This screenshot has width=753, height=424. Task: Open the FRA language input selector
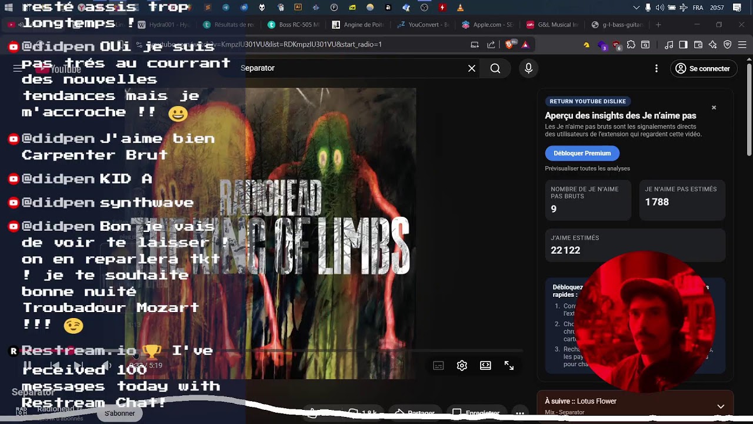pos(698,8)
